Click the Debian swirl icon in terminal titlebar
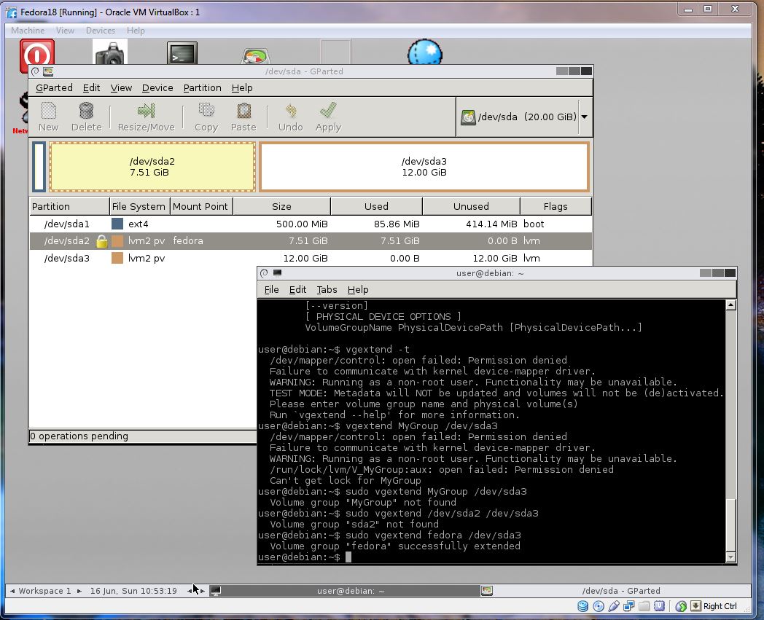This screenshot has width=764, height=620. [x=264, y=273]
